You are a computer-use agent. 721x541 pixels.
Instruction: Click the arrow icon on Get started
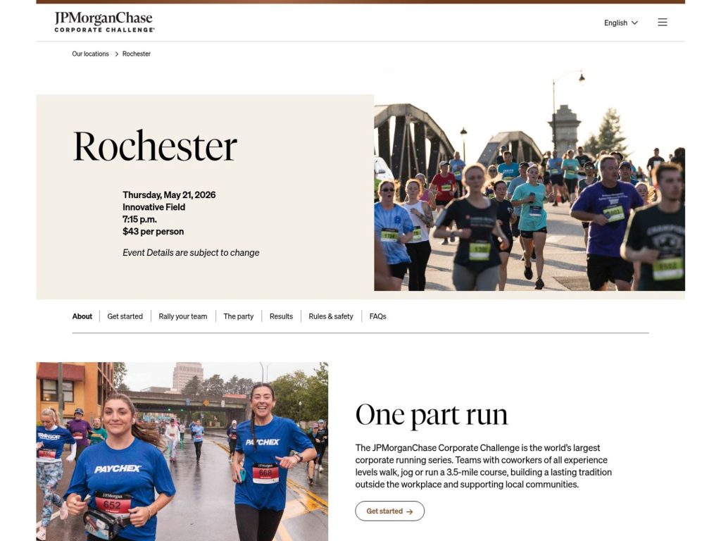click(x=411, y=511)
